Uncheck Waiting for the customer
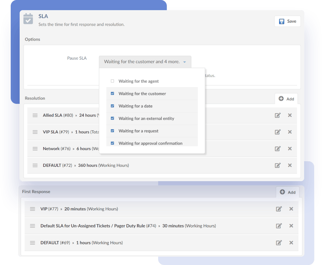Screen dimensions: 322x265 (x=112, y=93)
